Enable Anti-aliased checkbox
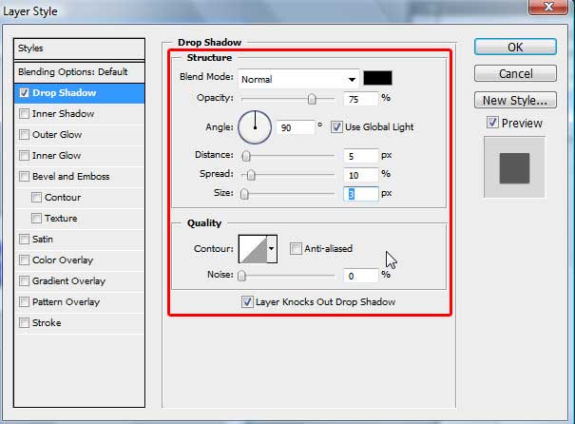 pyautogui.click(x=296, y=249)
